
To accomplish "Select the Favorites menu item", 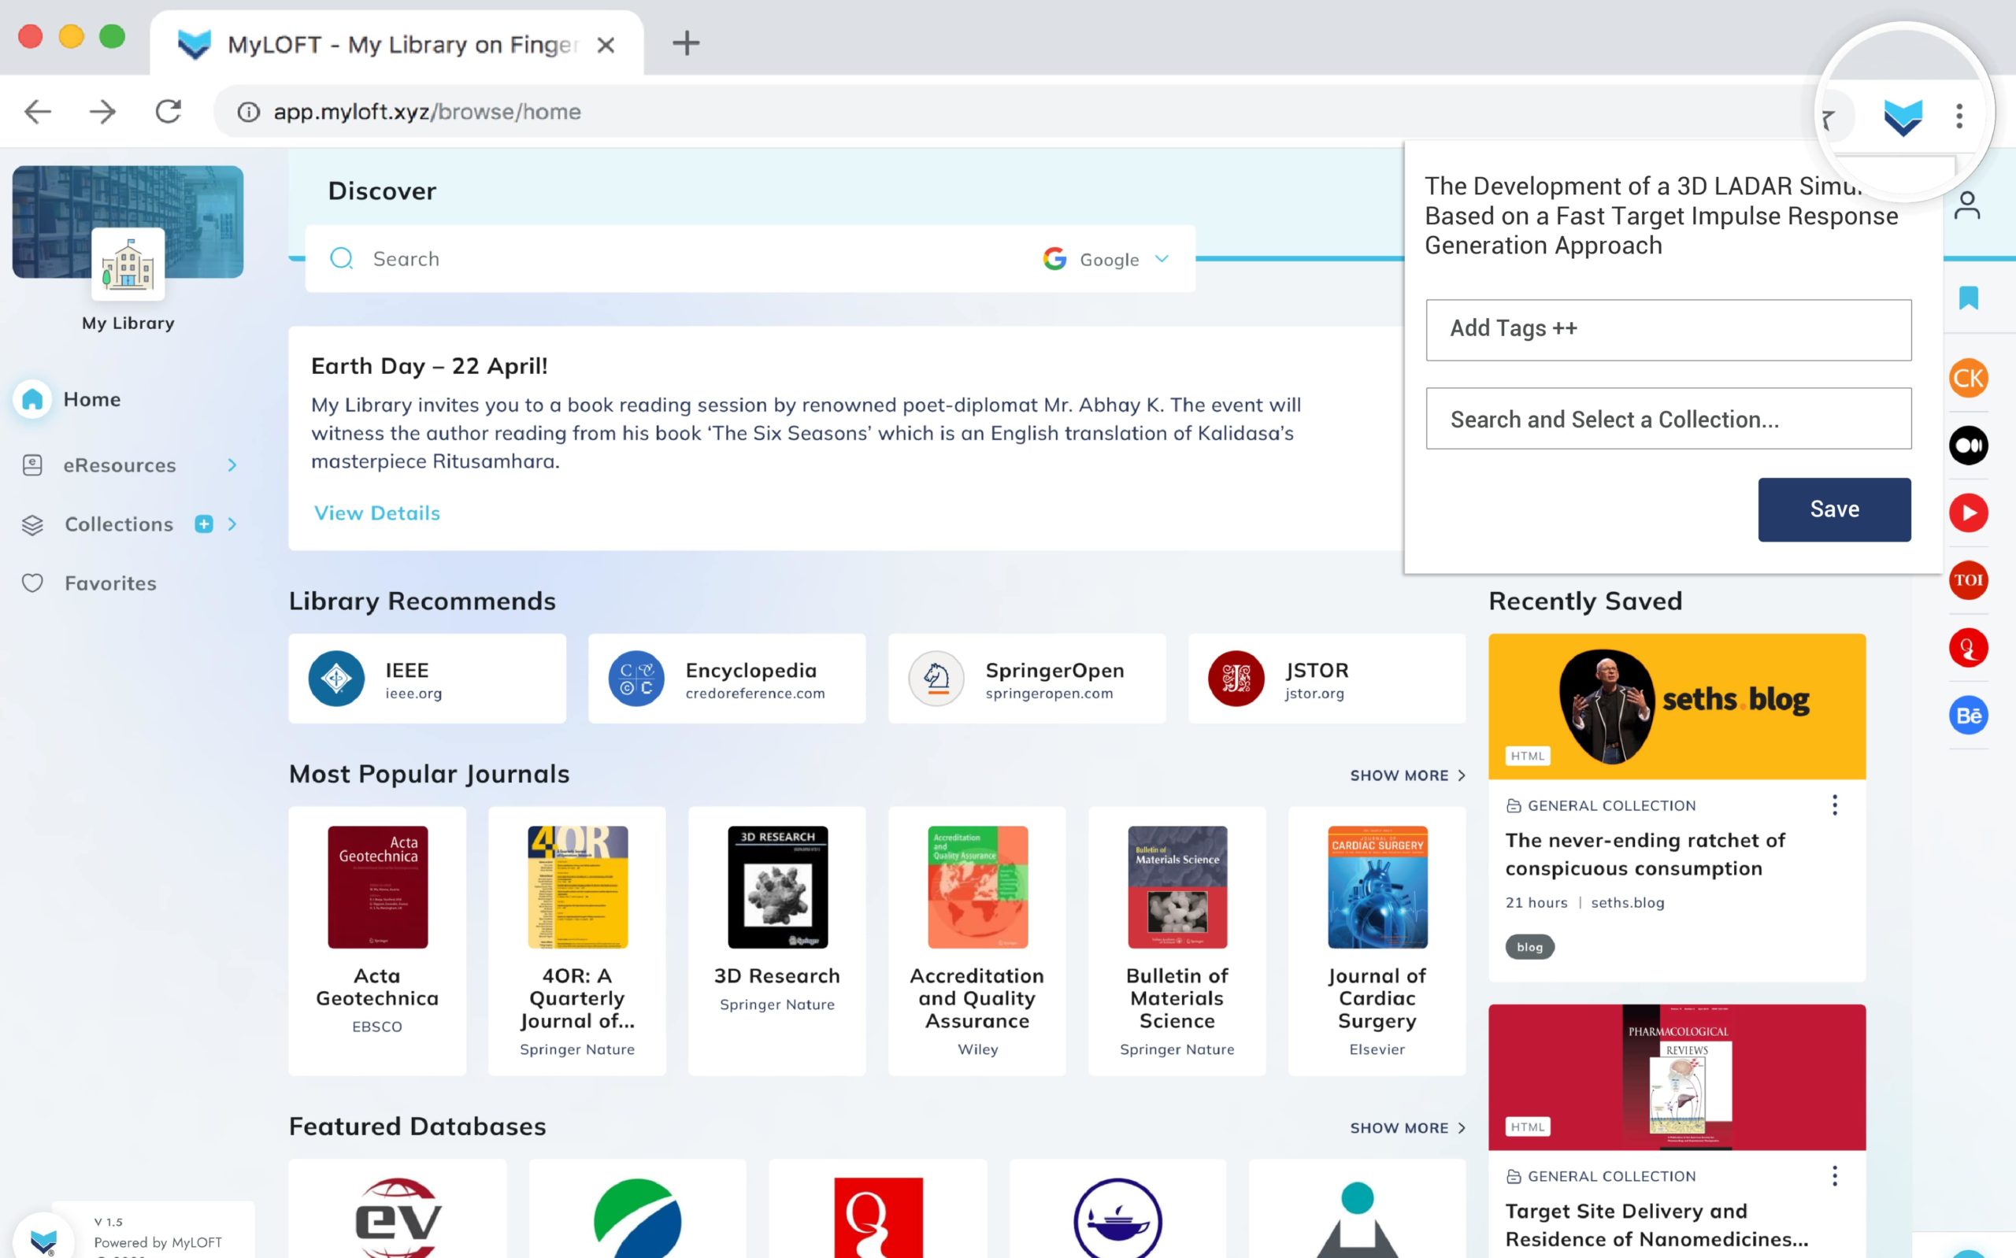I will click(111, 583).
